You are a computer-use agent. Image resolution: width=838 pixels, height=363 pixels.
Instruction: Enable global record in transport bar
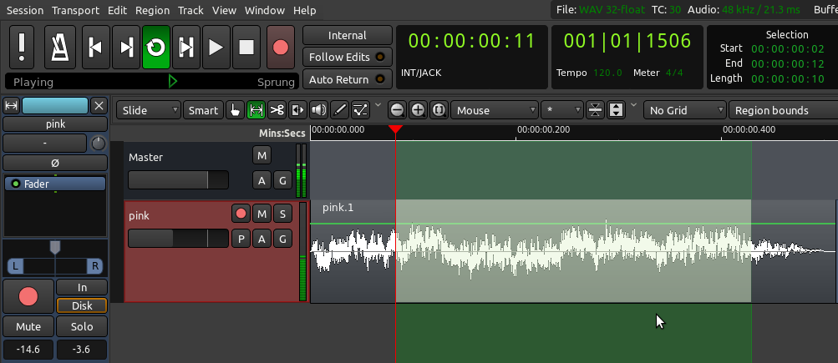[x=281, y=47]
